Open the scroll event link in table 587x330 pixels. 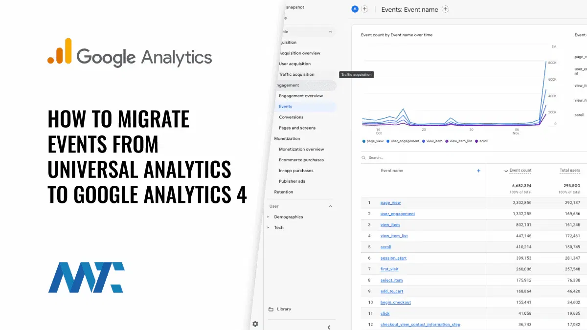click(386, 247)
